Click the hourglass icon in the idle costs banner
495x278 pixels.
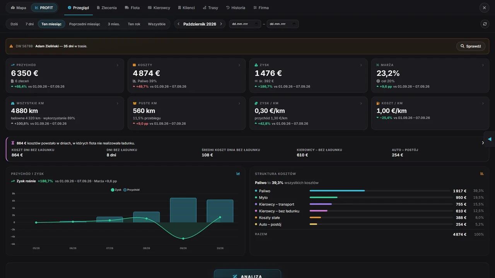pos(13,143)
